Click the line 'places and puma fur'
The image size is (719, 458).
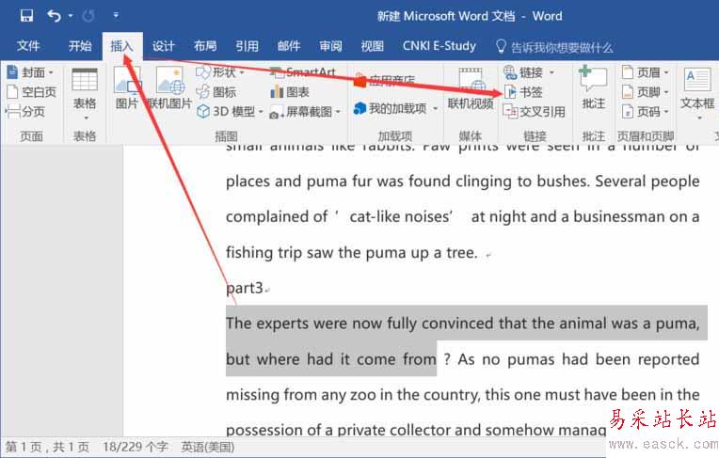[463, 182]
